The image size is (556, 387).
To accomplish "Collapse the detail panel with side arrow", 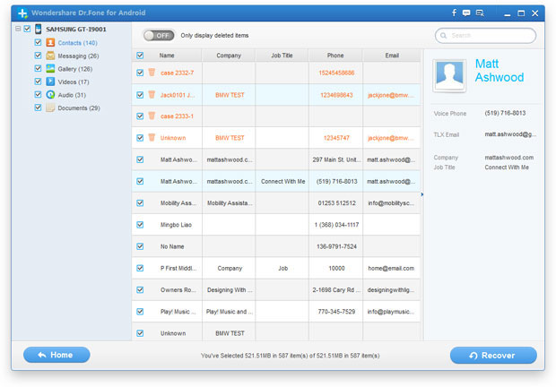I will [x=422, y=194].
